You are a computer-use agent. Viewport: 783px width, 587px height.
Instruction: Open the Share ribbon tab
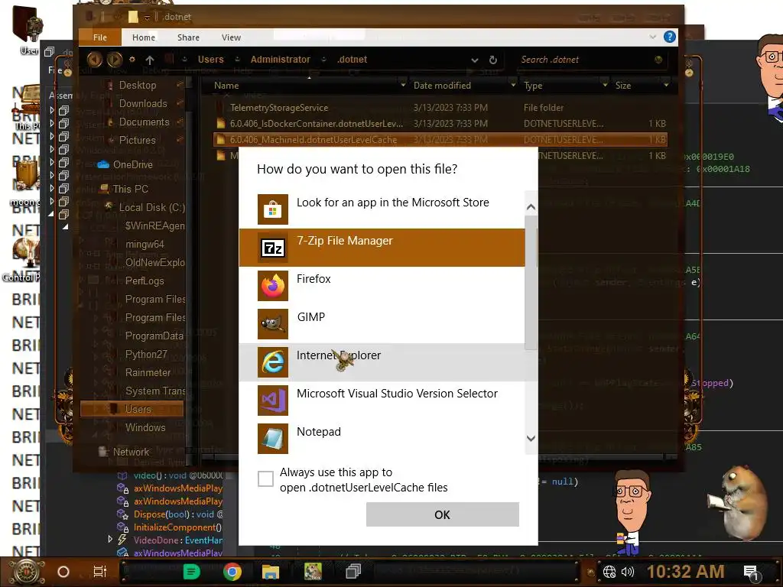click(x=188, y=37)
